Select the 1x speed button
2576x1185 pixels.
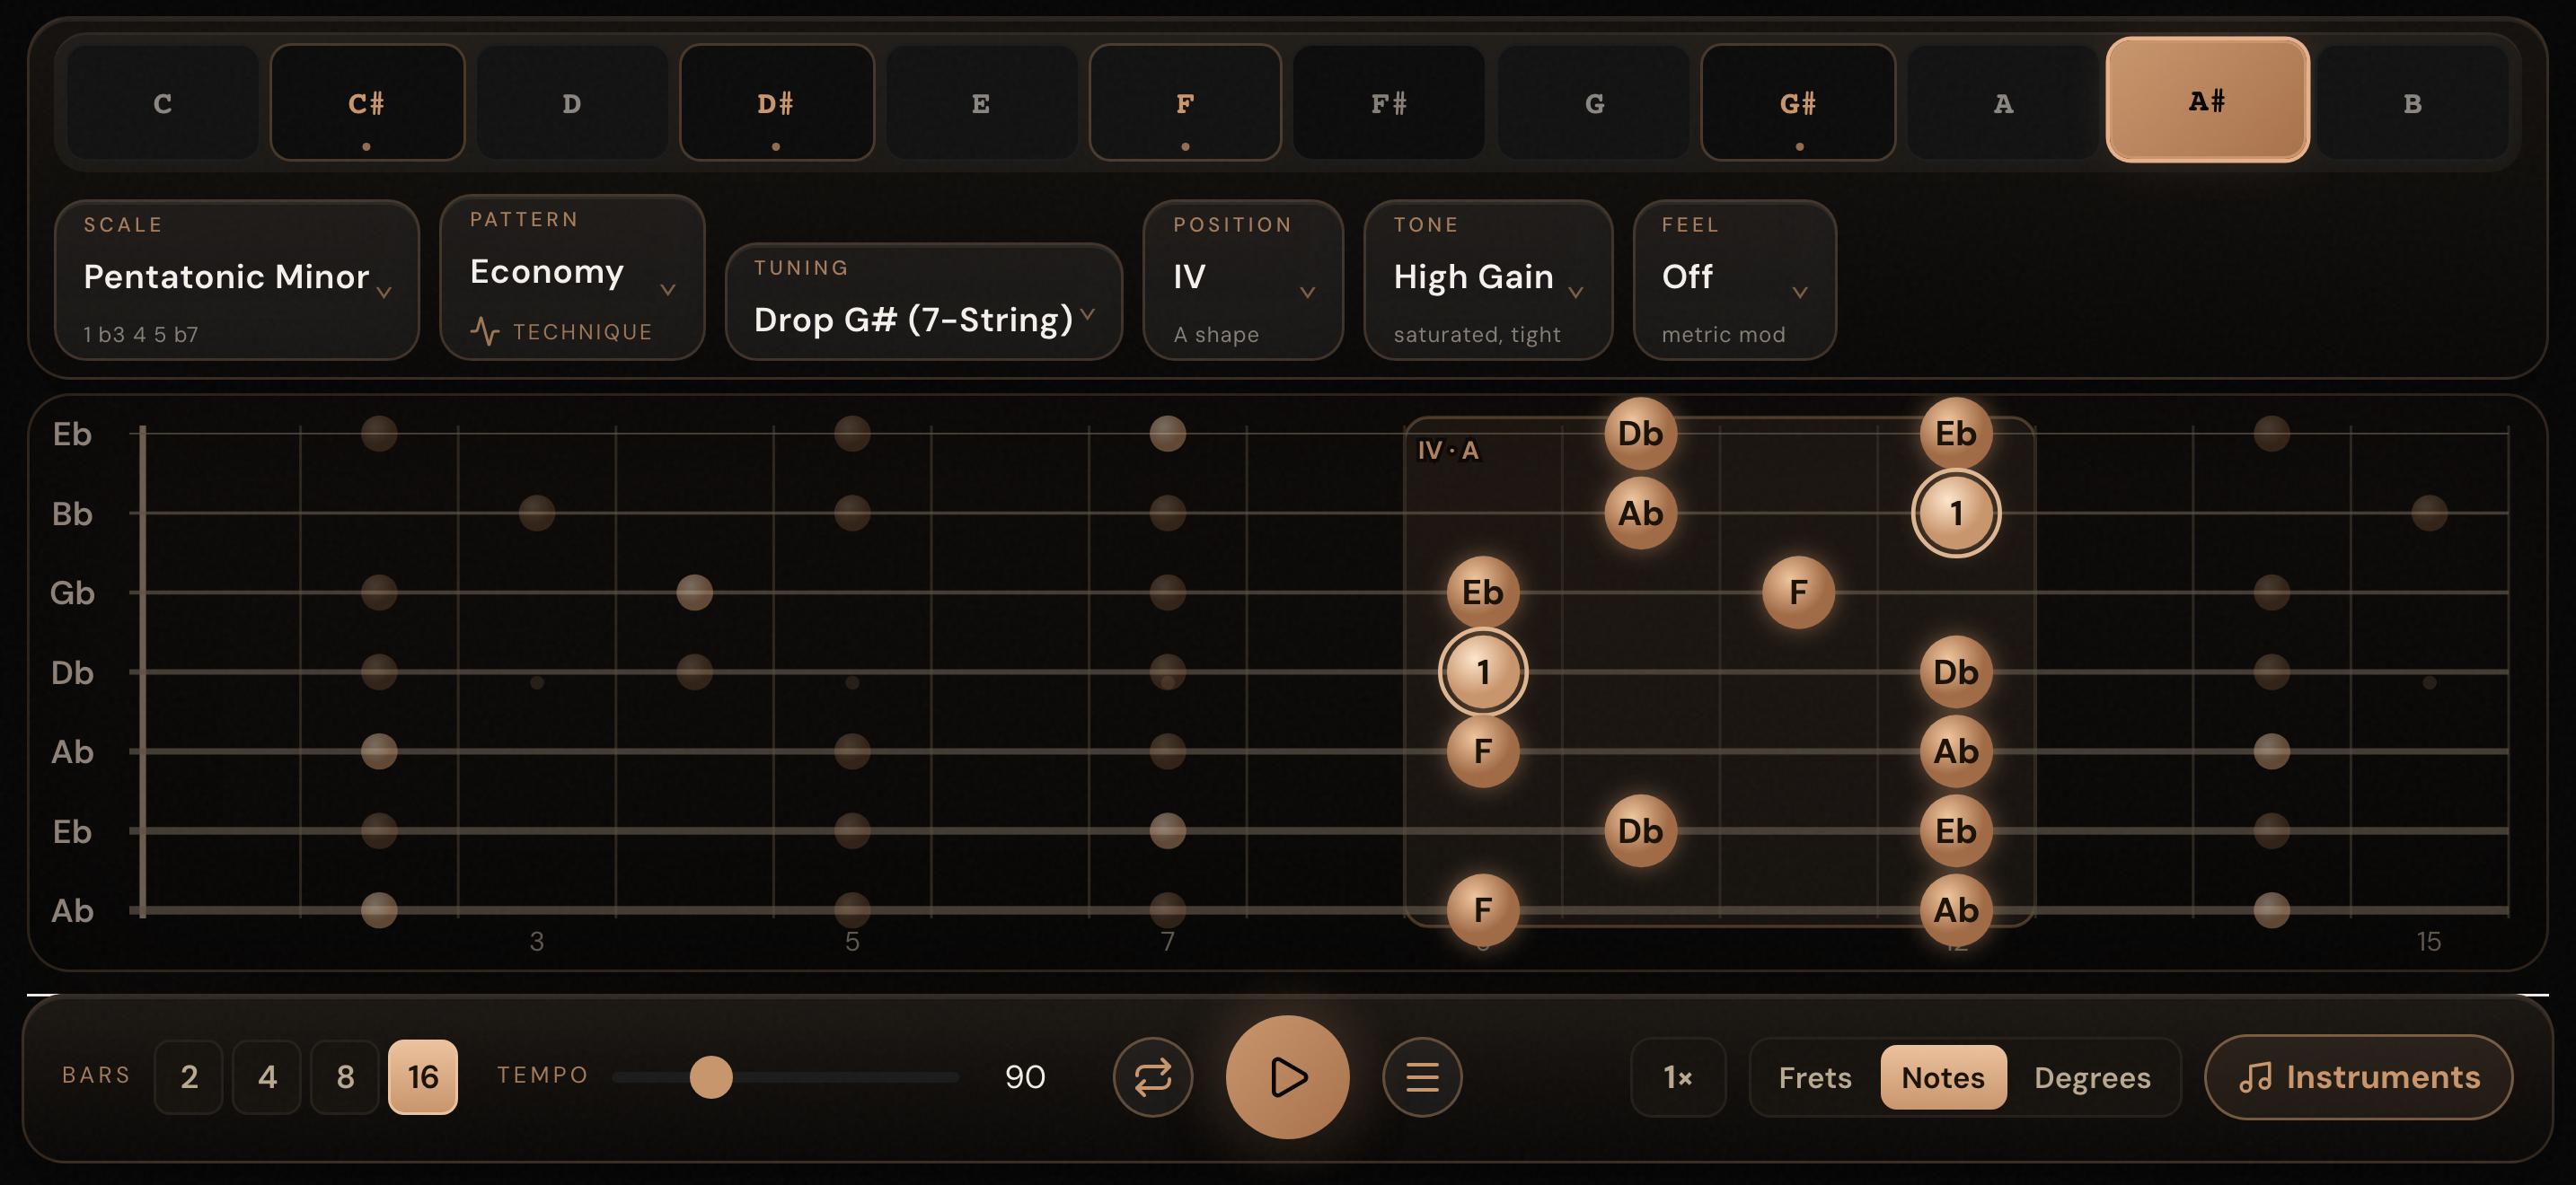[x=1677, y=1076]
